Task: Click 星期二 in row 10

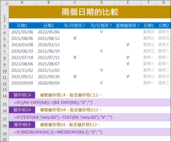Action: click(164, 70)
